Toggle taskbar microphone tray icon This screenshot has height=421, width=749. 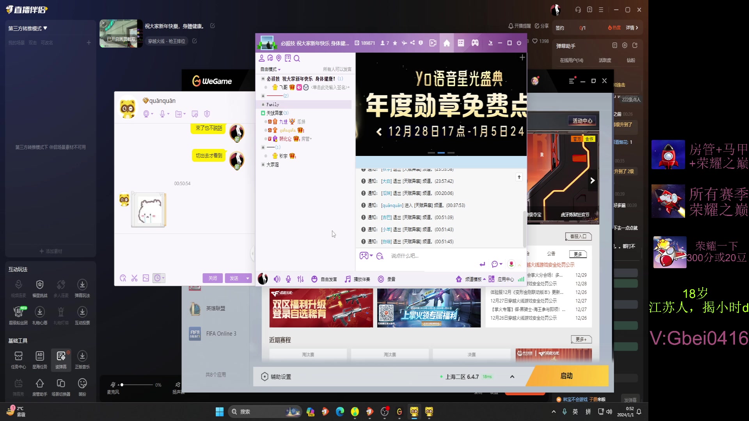[x=564, y=412]
